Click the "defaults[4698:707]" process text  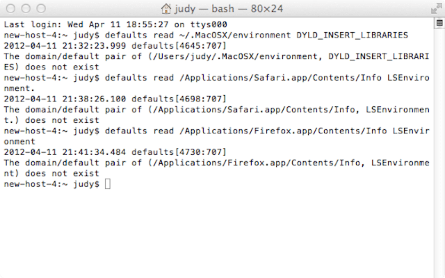tap(179, 99)
